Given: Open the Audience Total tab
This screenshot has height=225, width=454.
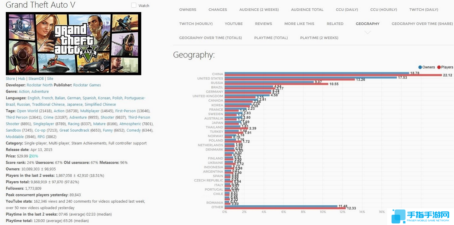Looking at the screenshot, I should [x=307, y=10].
